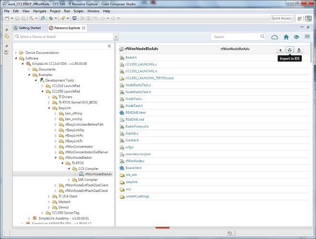Click the status bar icon at bottom
This screenshot has width=316, height=239.
[230, 233]
